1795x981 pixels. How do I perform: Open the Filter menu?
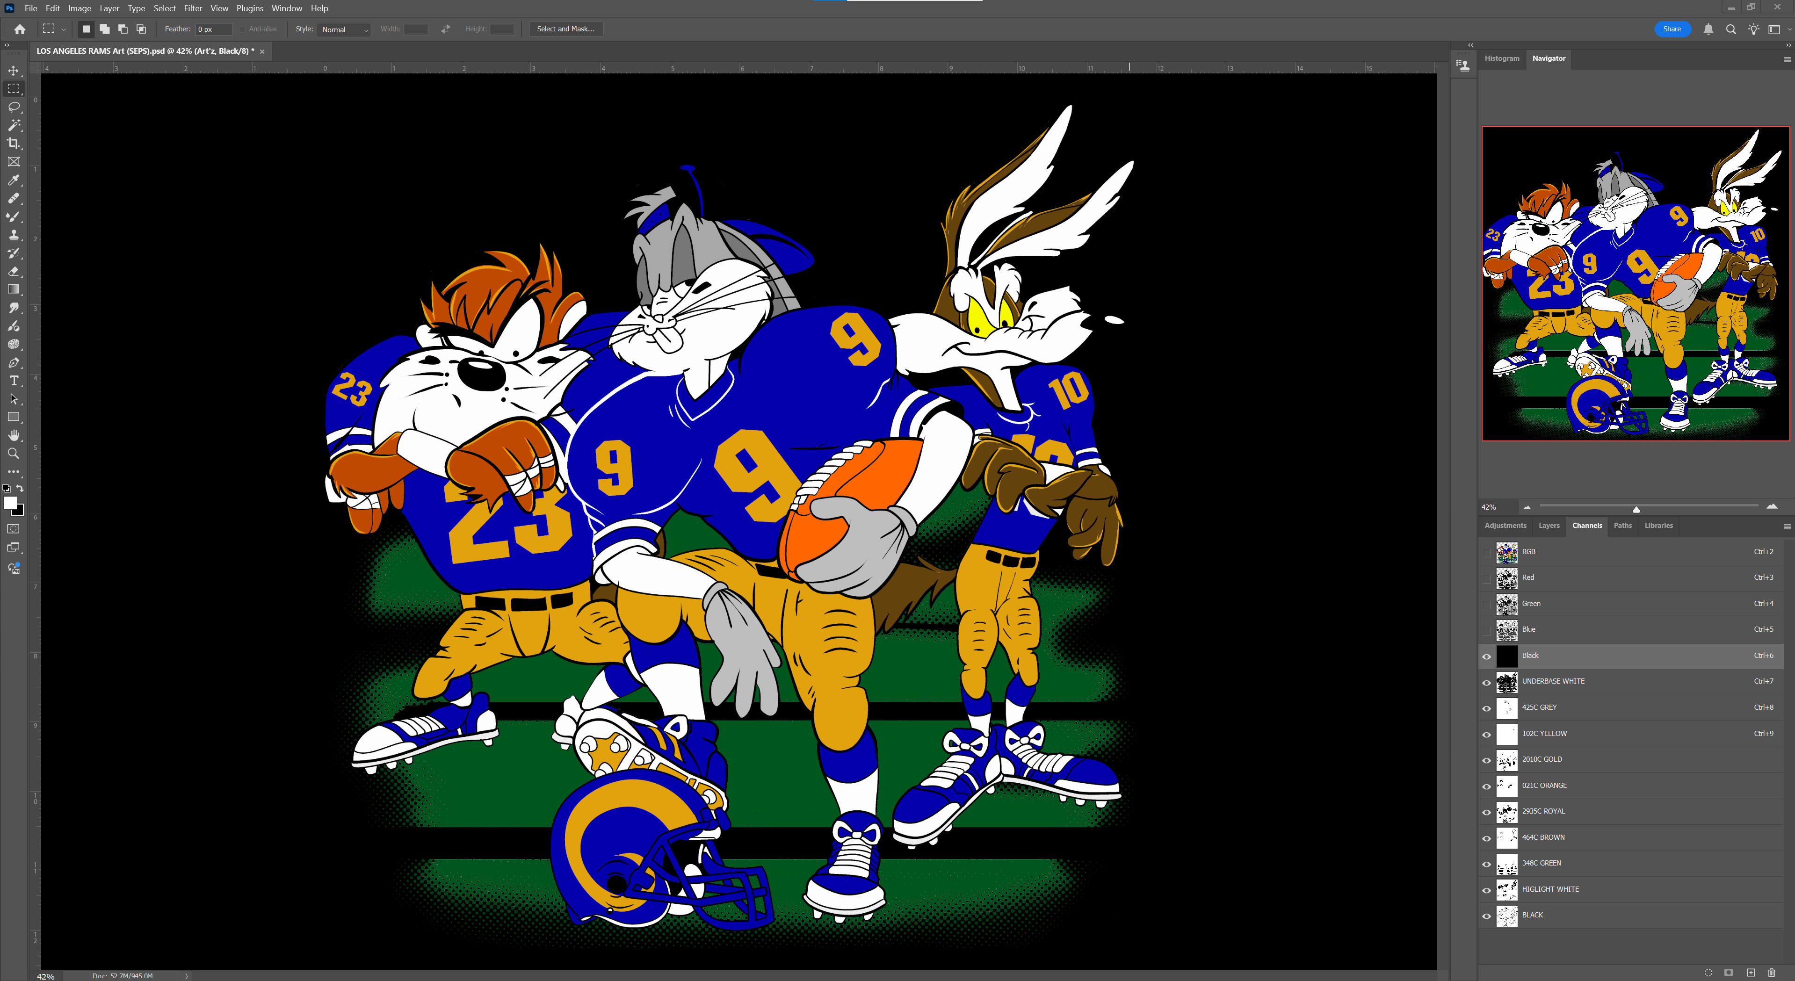192,8
